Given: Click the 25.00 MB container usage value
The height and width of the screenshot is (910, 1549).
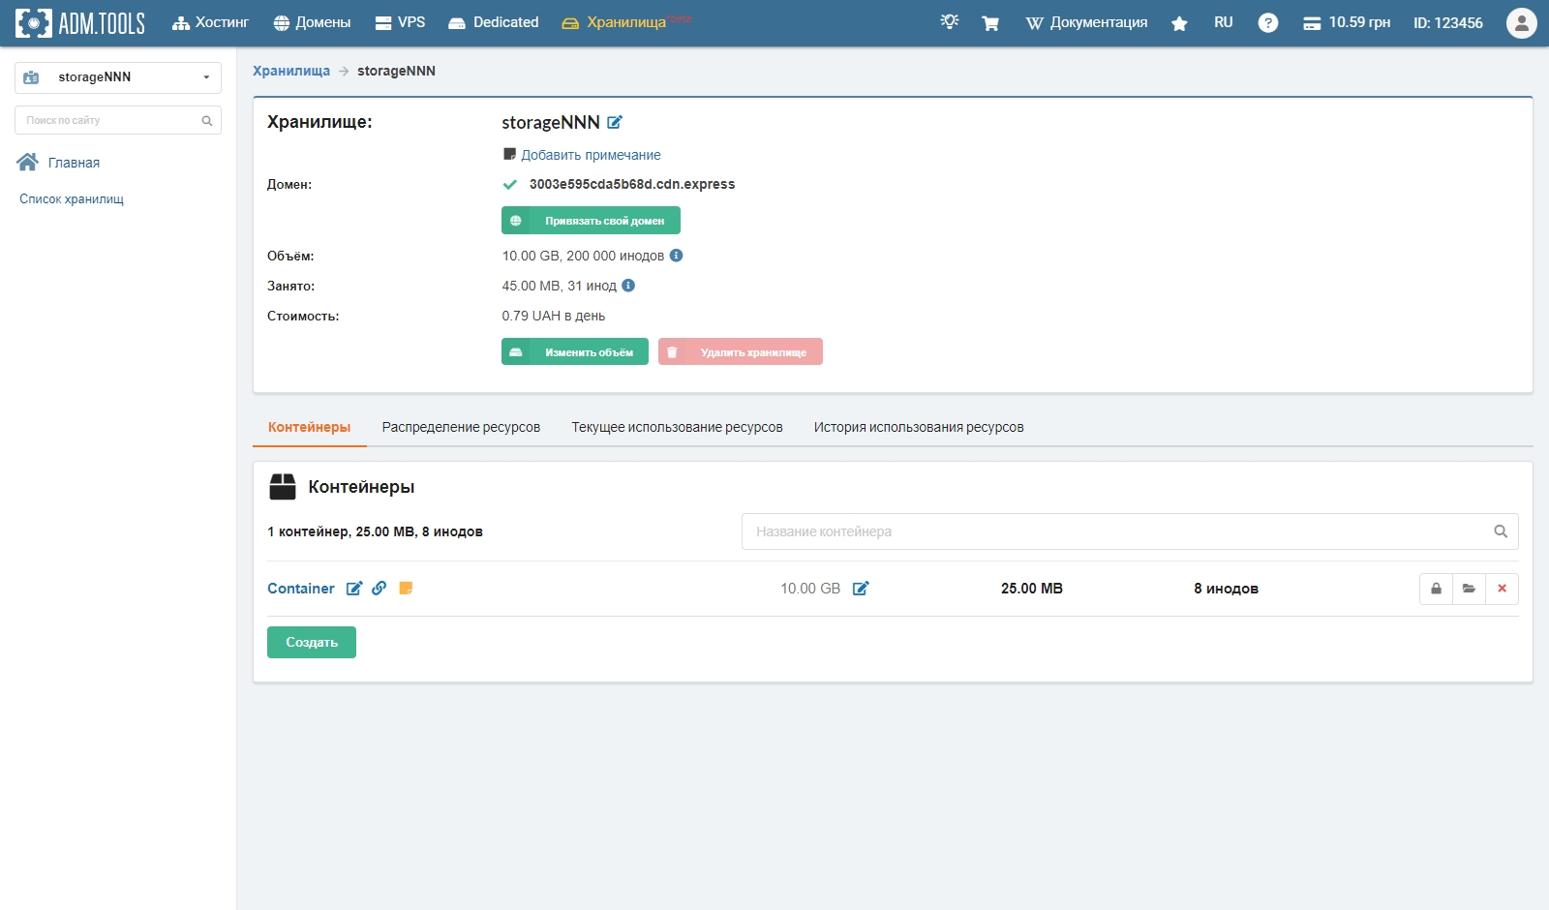Looking at the screenshot, I should [x=1032, y=589].
